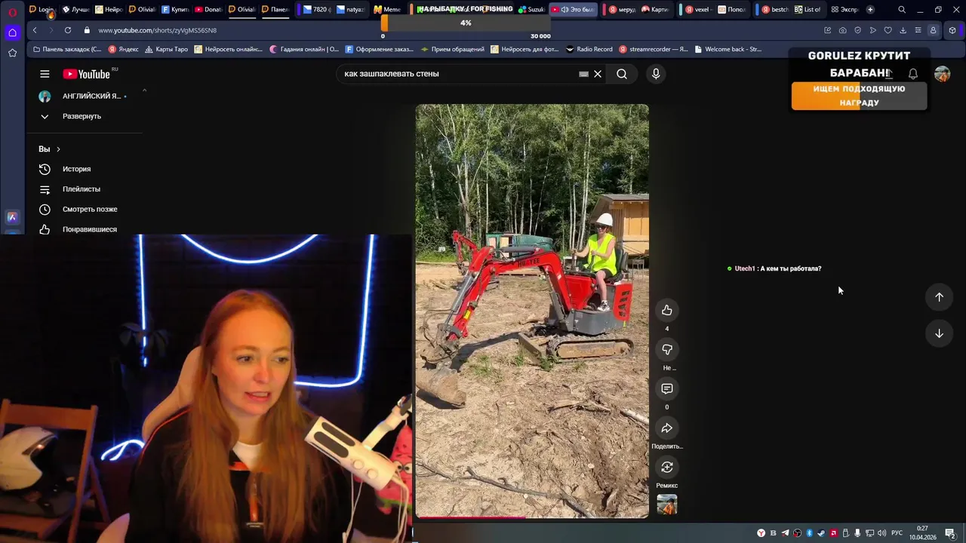Go to next Short with down arrow
966x543 pixels.
pos(939,333)
